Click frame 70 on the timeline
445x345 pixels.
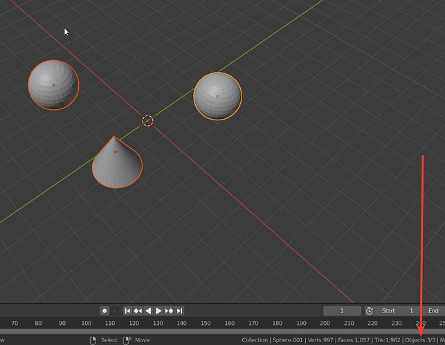(x=15, y=323)
